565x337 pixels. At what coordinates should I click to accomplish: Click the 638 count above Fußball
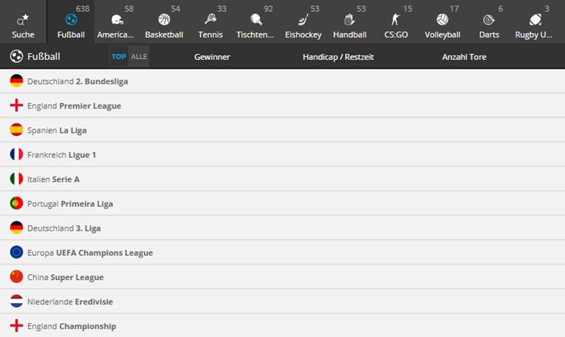(x=83, y=9)
